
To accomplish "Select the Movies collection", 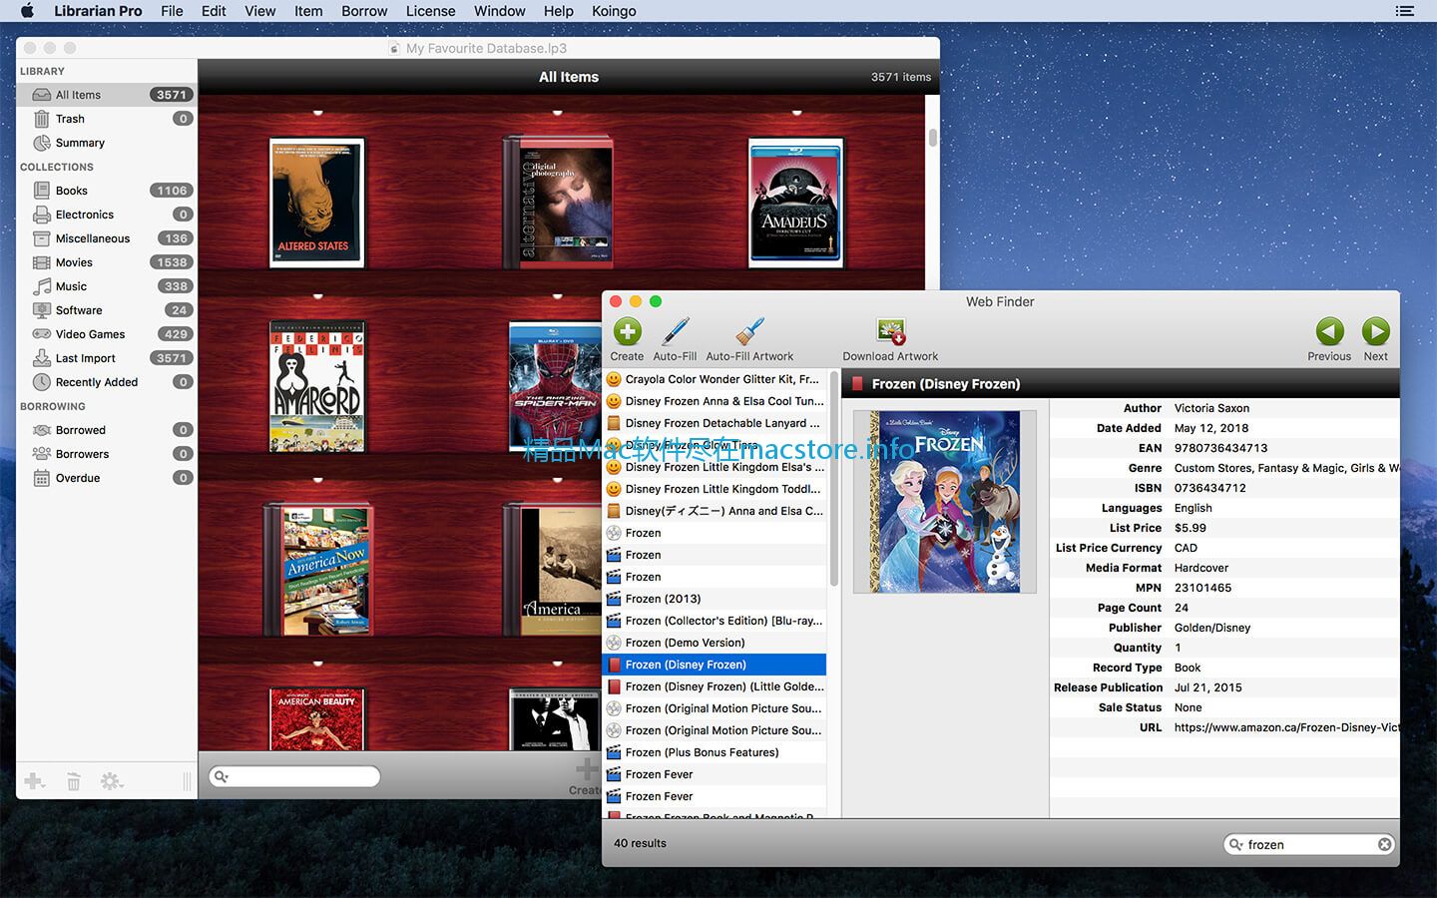I will (x=107, y=262).
